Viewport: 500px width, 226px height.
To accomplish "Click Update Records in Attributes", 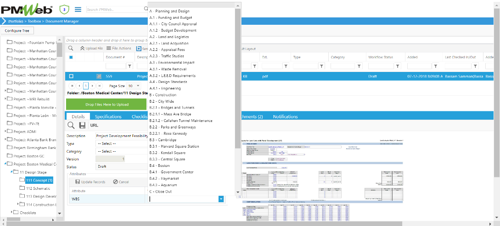I will 90,182.
